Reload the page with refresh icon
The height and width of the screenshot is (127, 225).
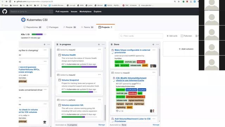coord(10,1)
